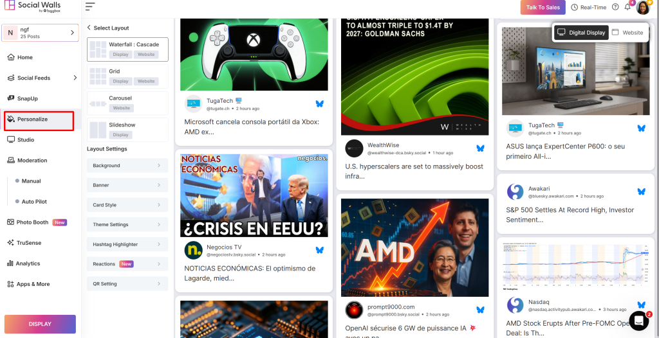This screenshot has height=338, width=659.
Task: Open the ngf wall selector
Action: tap(41, 33)
